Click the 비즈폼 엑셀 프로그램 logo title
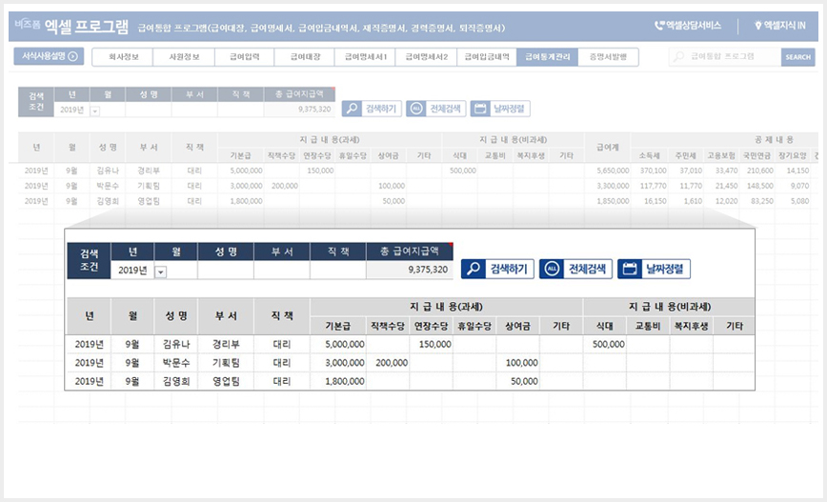Screen dimensions: 827x502 pos(71,26)
